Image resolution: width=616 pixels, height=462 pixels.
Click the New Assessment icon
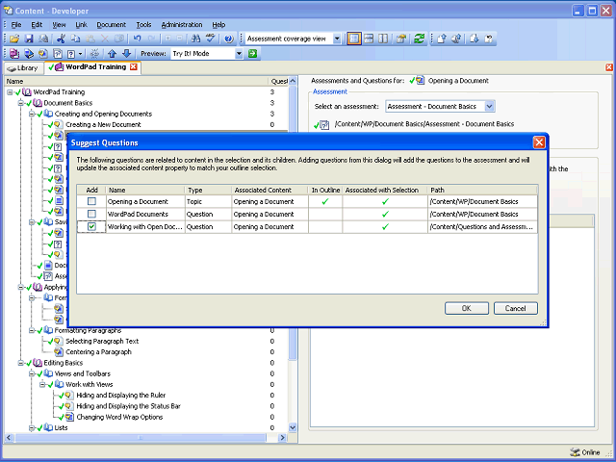[x=58, y=54]
